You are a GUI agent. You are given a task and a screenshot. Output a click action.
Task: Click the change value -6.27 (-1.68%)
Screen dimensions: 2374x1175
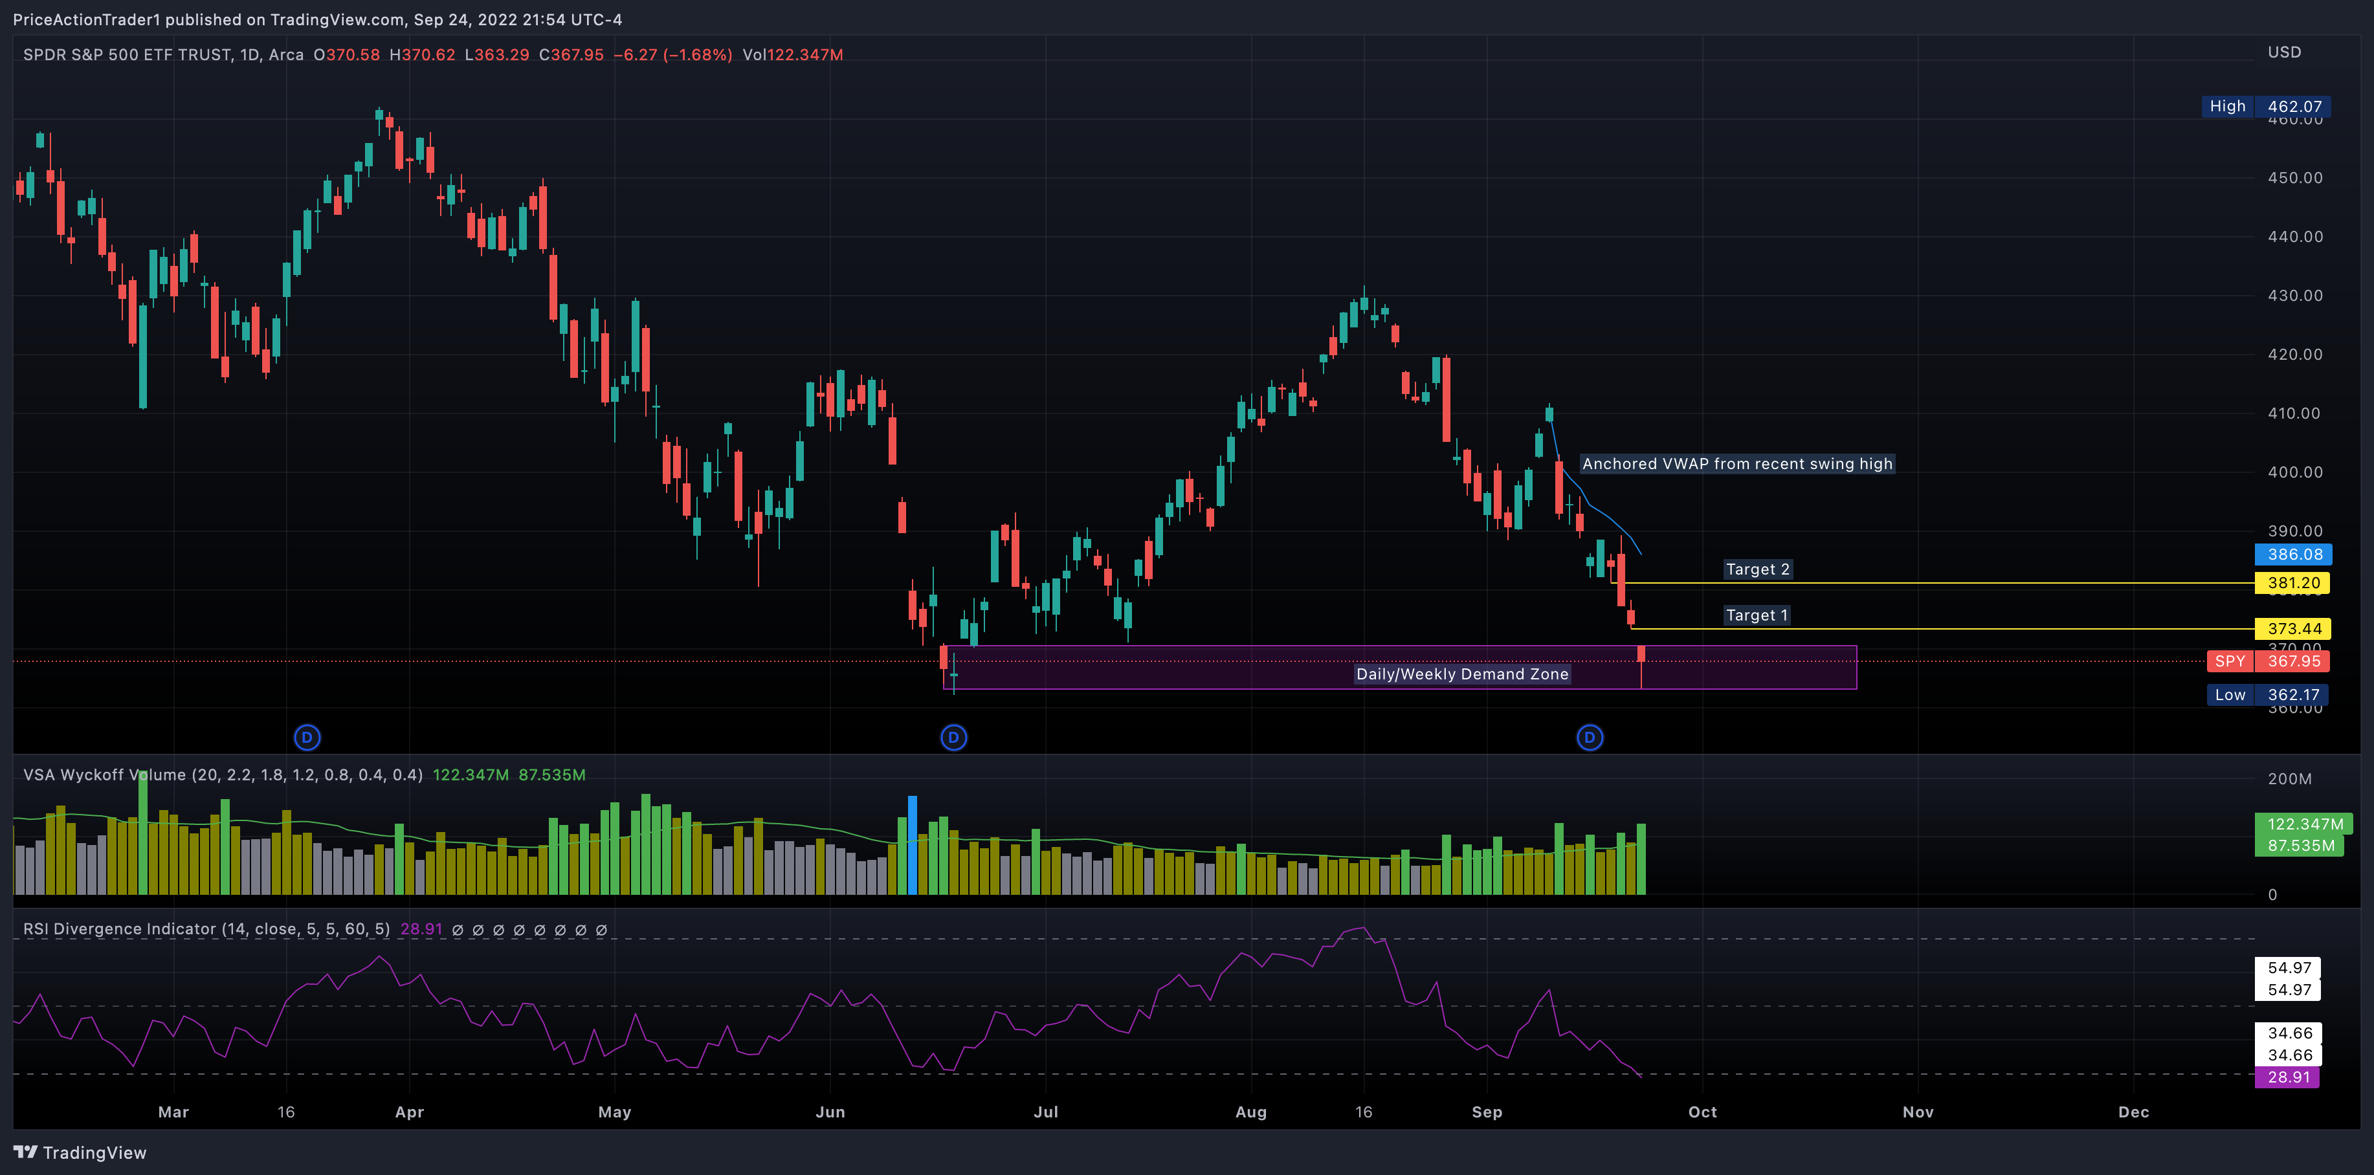[672, 54]
